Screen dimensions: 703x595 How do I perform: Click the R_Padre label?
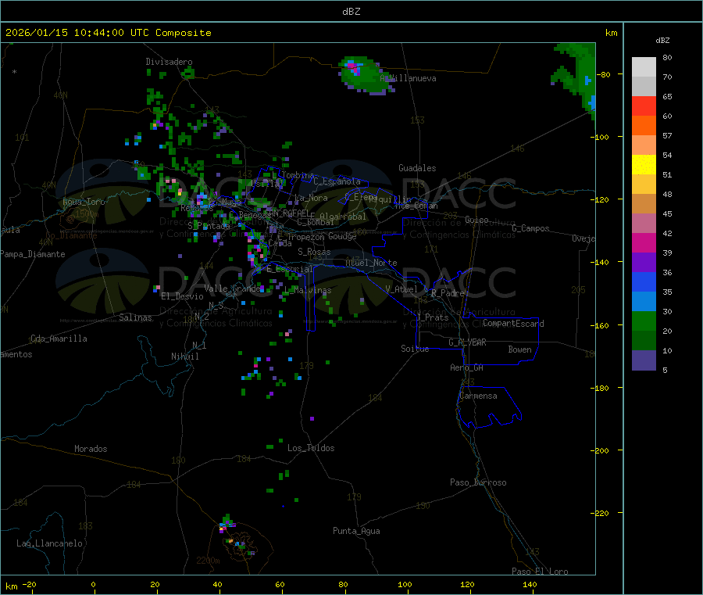tap(448, 293)
